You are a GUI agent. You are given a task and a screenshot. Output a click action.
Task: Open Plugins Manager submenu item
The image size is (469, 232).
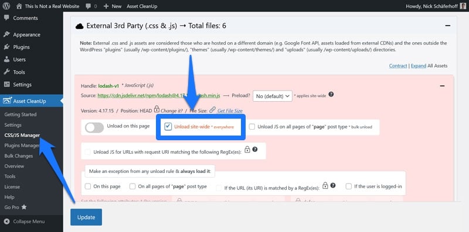[x=22, y=146]
